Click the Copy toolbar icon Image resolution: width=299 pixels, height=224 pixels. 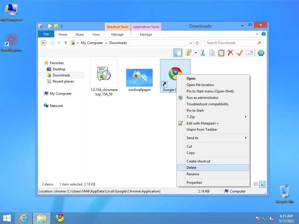click(212, 53)
